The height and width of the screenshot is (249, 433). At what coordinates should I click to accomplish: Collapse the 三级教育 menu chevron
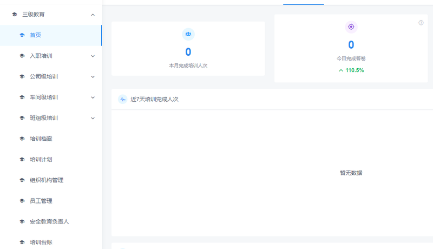pos(93,15)
